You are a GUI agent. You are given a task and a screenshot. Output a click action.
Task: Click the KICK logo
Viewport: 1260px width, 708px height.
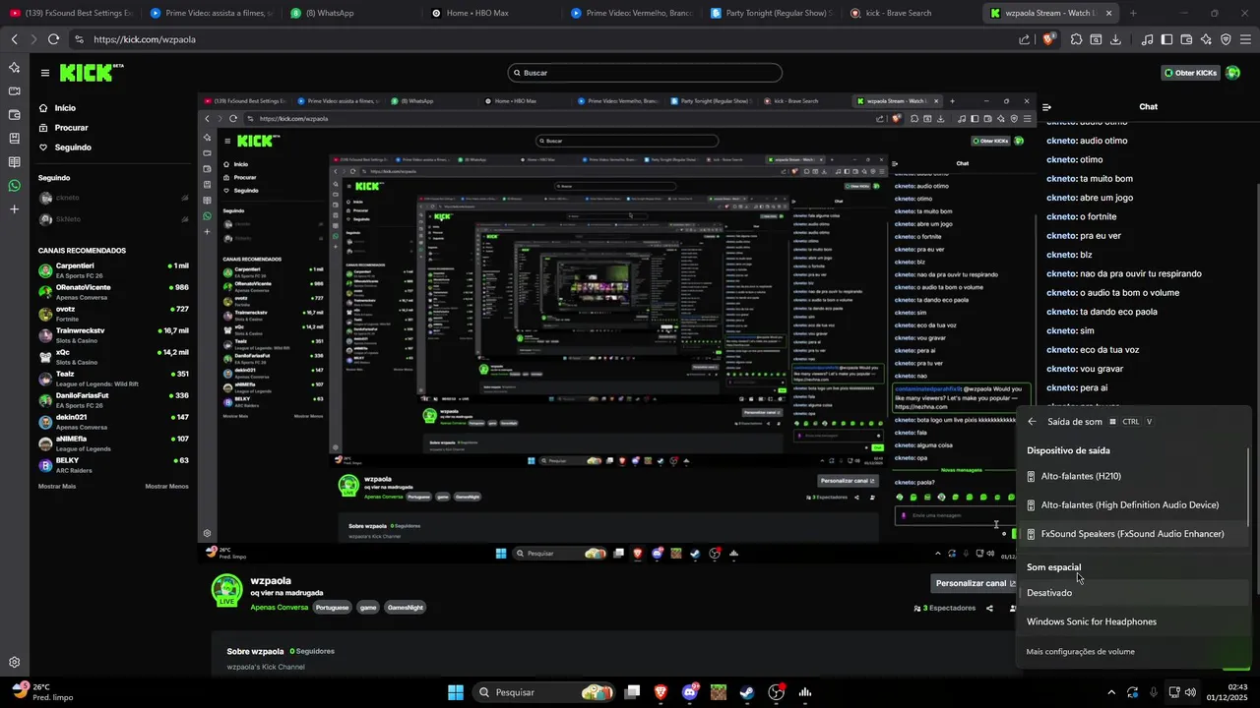(91, 73)
